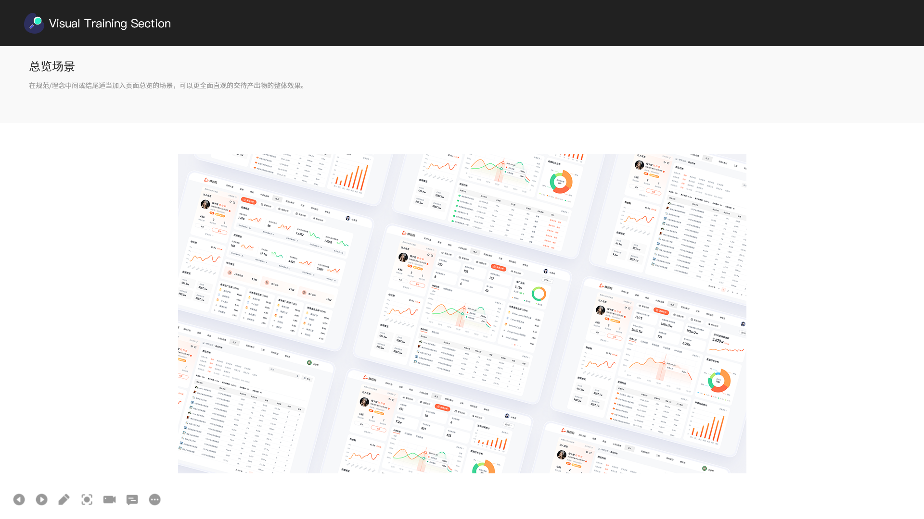This screenshot has width=924, height=519.
Task: Click the back navigation arrow icon
Action: pyautogui.click(x=18, y=499)
